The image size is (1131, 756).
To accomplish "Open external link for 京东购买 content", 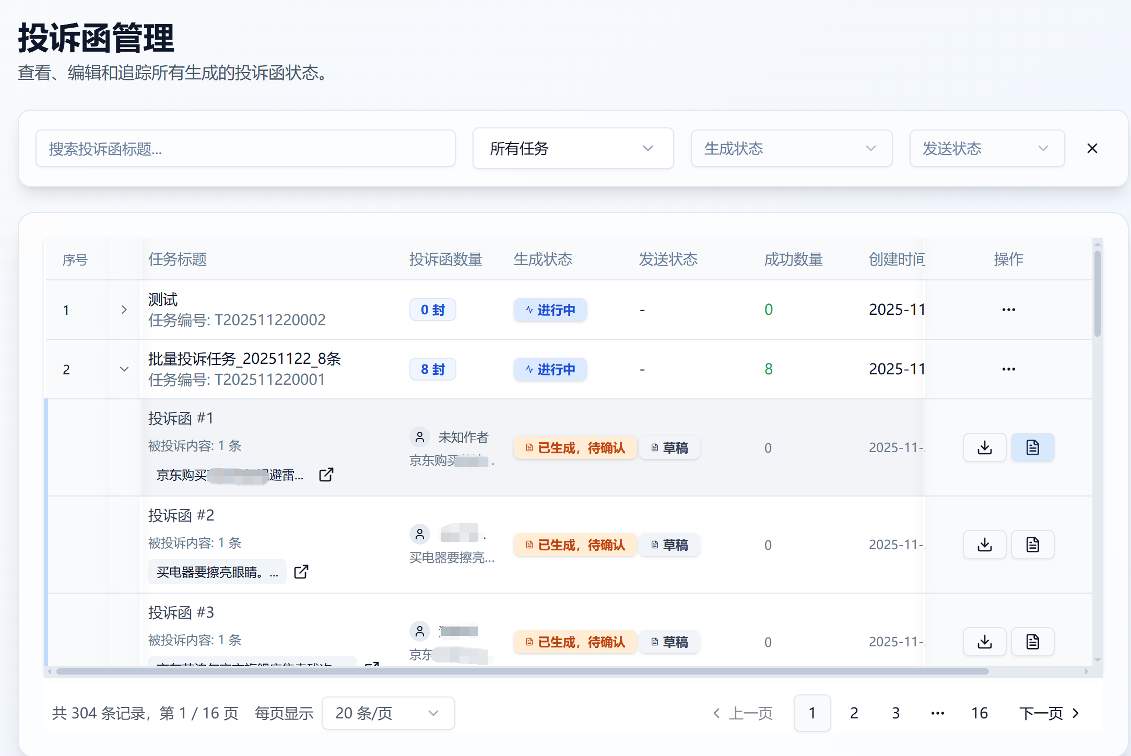I will point(326,475).
